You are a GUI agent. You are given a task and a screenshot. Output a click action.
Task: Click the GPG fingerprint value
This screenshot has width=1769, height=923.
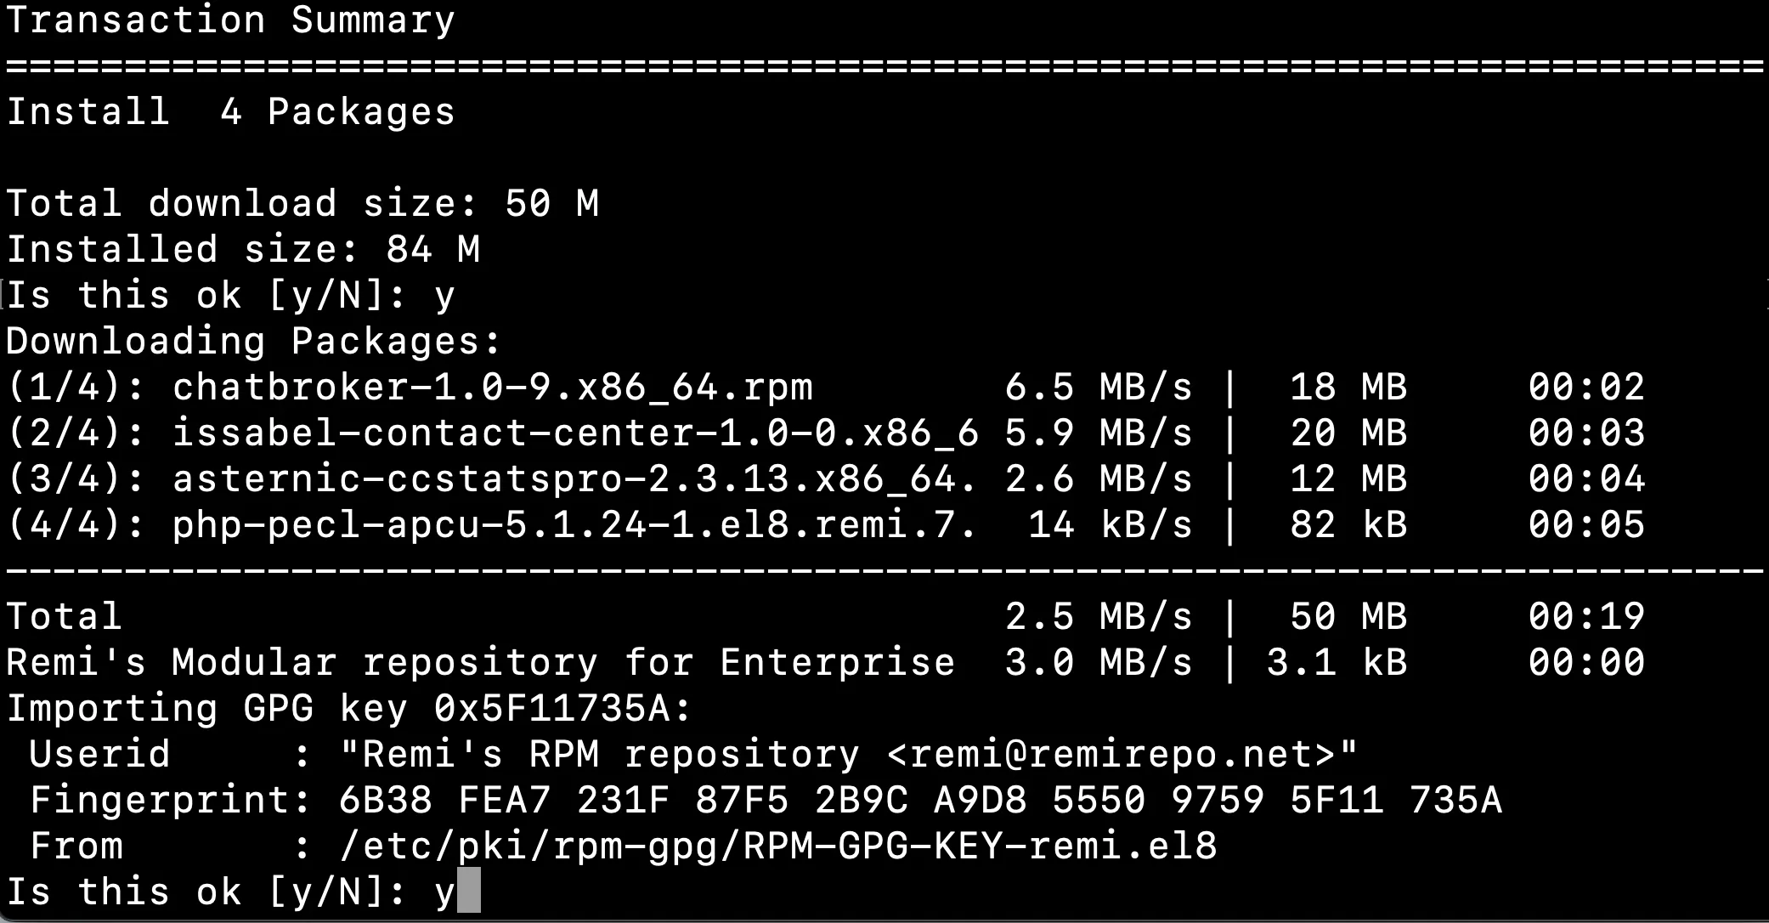(x=919, y=801)
